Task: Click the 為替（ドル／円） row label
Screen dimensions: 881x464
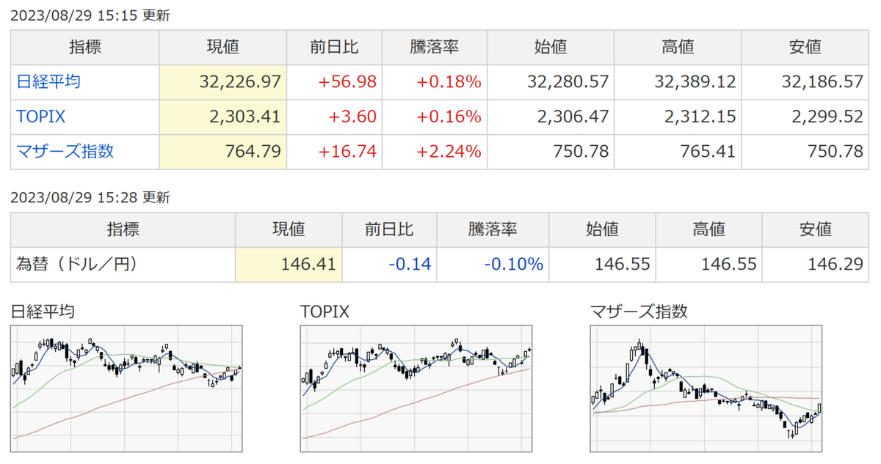Action: 77,264
